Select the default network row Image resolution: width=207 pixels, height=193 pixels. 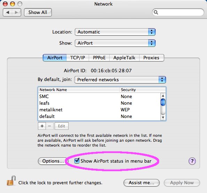coord(99,116)
